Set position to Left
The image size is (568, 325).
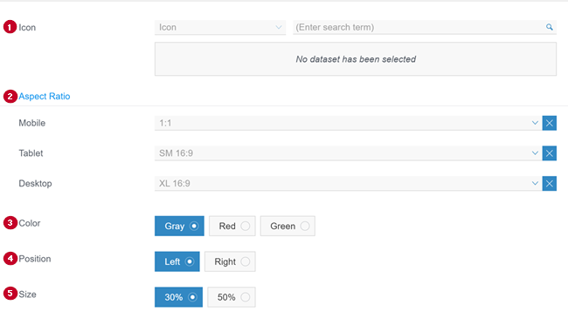coord(177,261)
